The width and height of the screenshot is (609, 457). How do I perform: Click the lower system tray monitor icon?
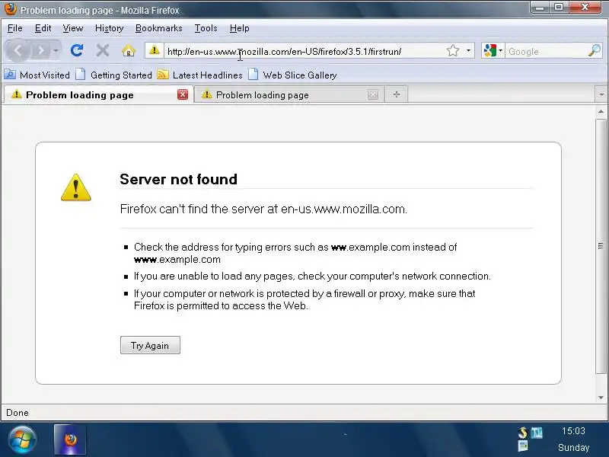click(x=523, y=446)
